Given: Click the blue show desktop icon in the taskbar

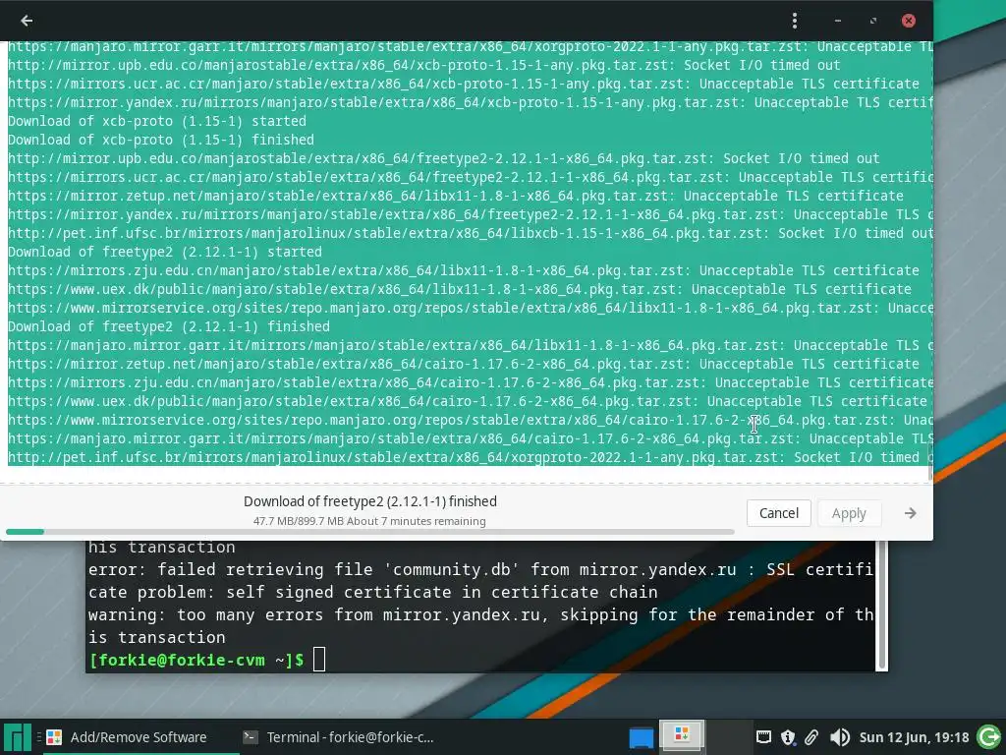Looking at the screenshot, I should click(x=641, y=737).
